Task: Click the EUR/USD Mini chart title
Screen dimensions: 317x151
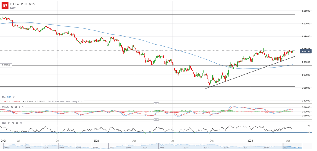Action: tap(23, 4)
